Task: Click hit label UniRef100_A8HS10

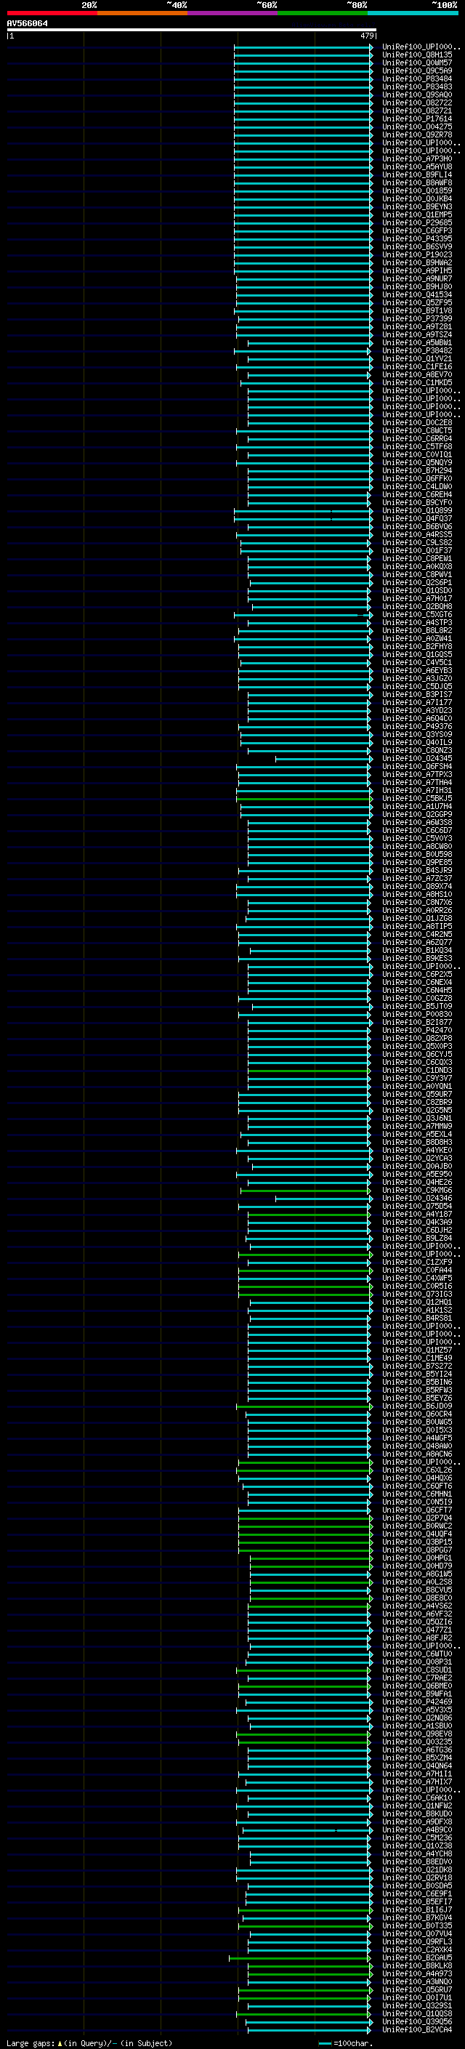Action: click(417, 895)
